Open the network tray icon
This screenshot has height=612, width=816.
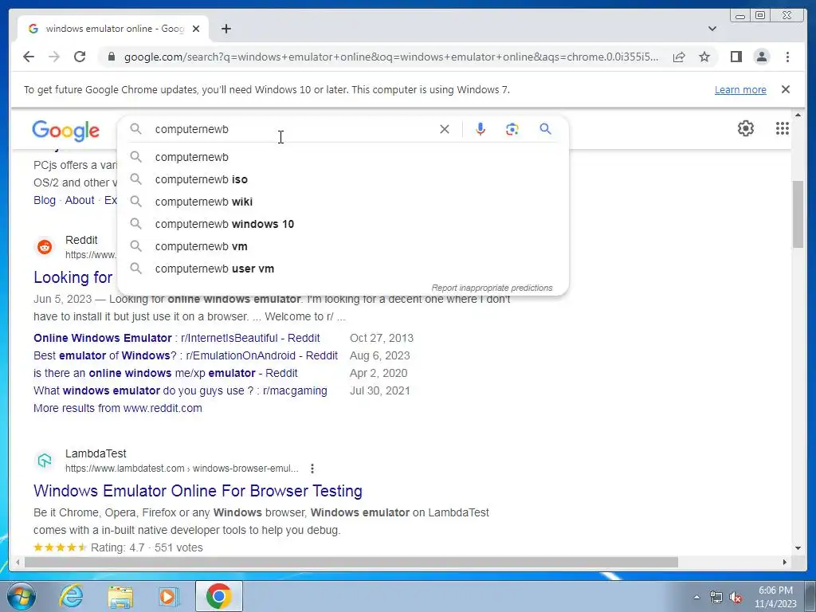point(716,598)
